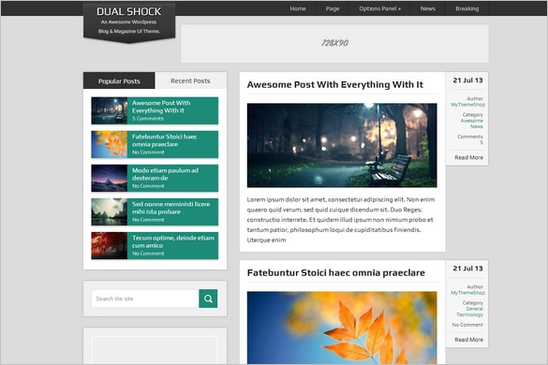Open popular post Awesome Post With Everything
Viewport: 548px width, 365px height.
click(x=161, y=107)
